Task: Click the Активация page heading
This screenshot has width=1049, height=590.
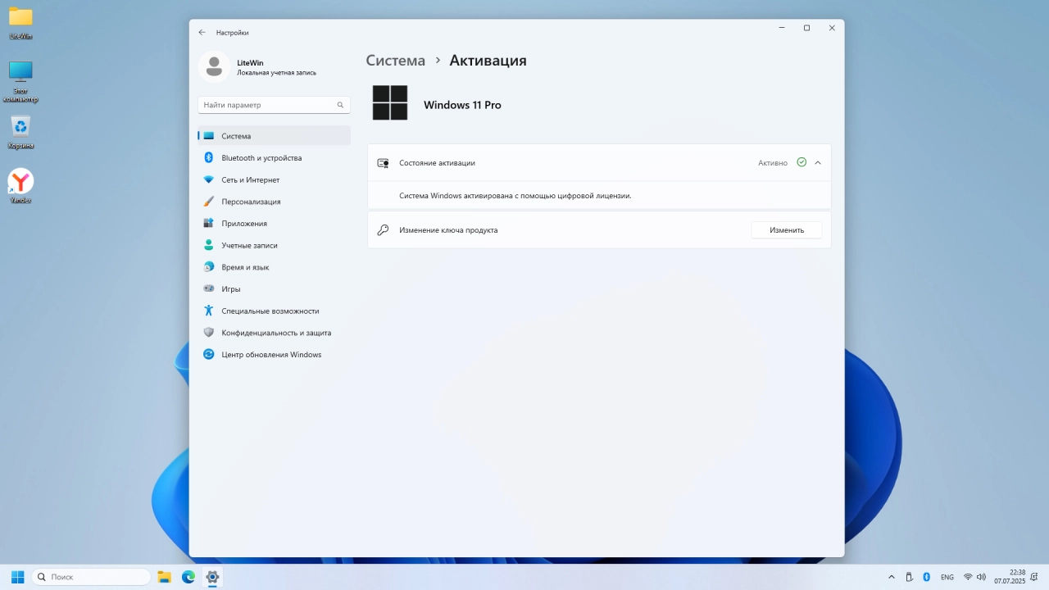Action: click(x=488, y=60)
